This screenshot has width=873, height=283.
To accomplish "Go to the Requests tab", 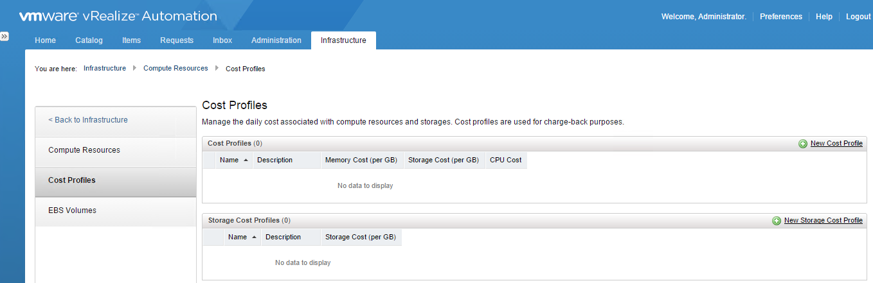I will click(x=177, y=40).
